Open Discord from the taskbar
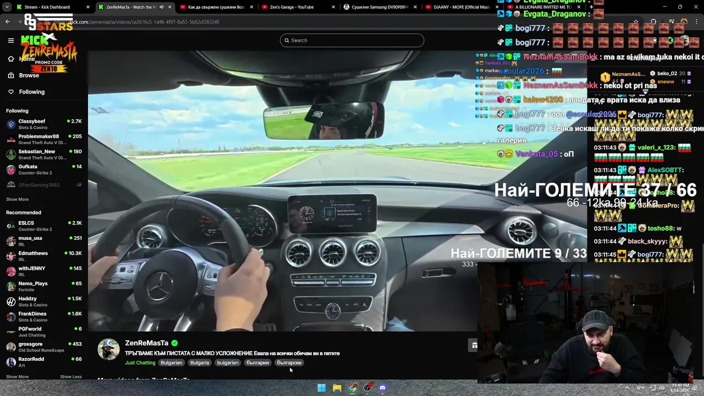 coord(383,388)
